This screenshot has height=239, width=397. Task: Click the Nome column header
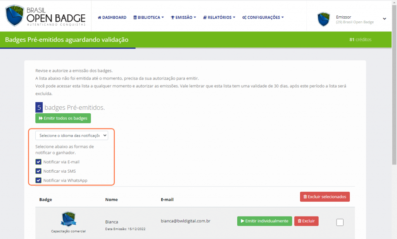(111, 199)
